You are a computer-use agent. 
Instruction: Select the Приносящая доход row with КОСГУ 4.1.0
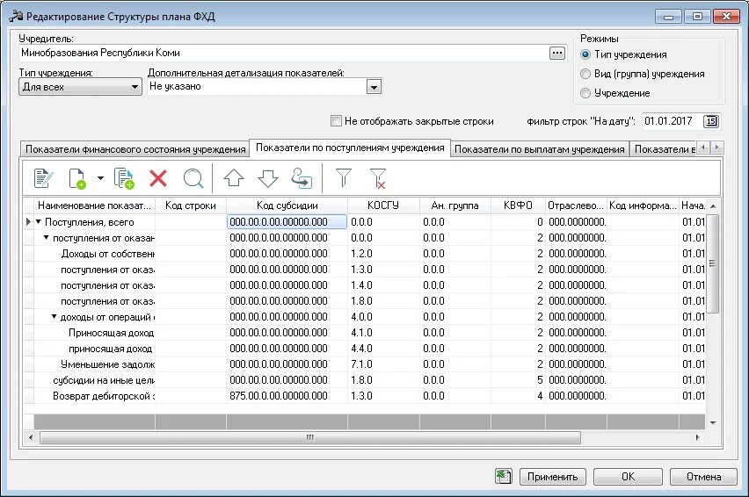pos(365,333)
